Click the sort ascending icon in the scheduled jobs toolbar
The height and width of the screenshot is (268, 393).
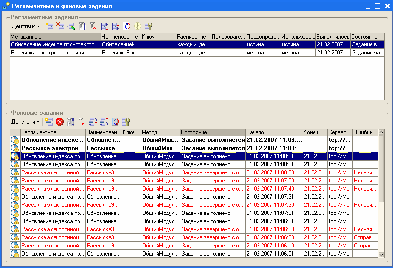pyautogui.click(x=105, y=26)
